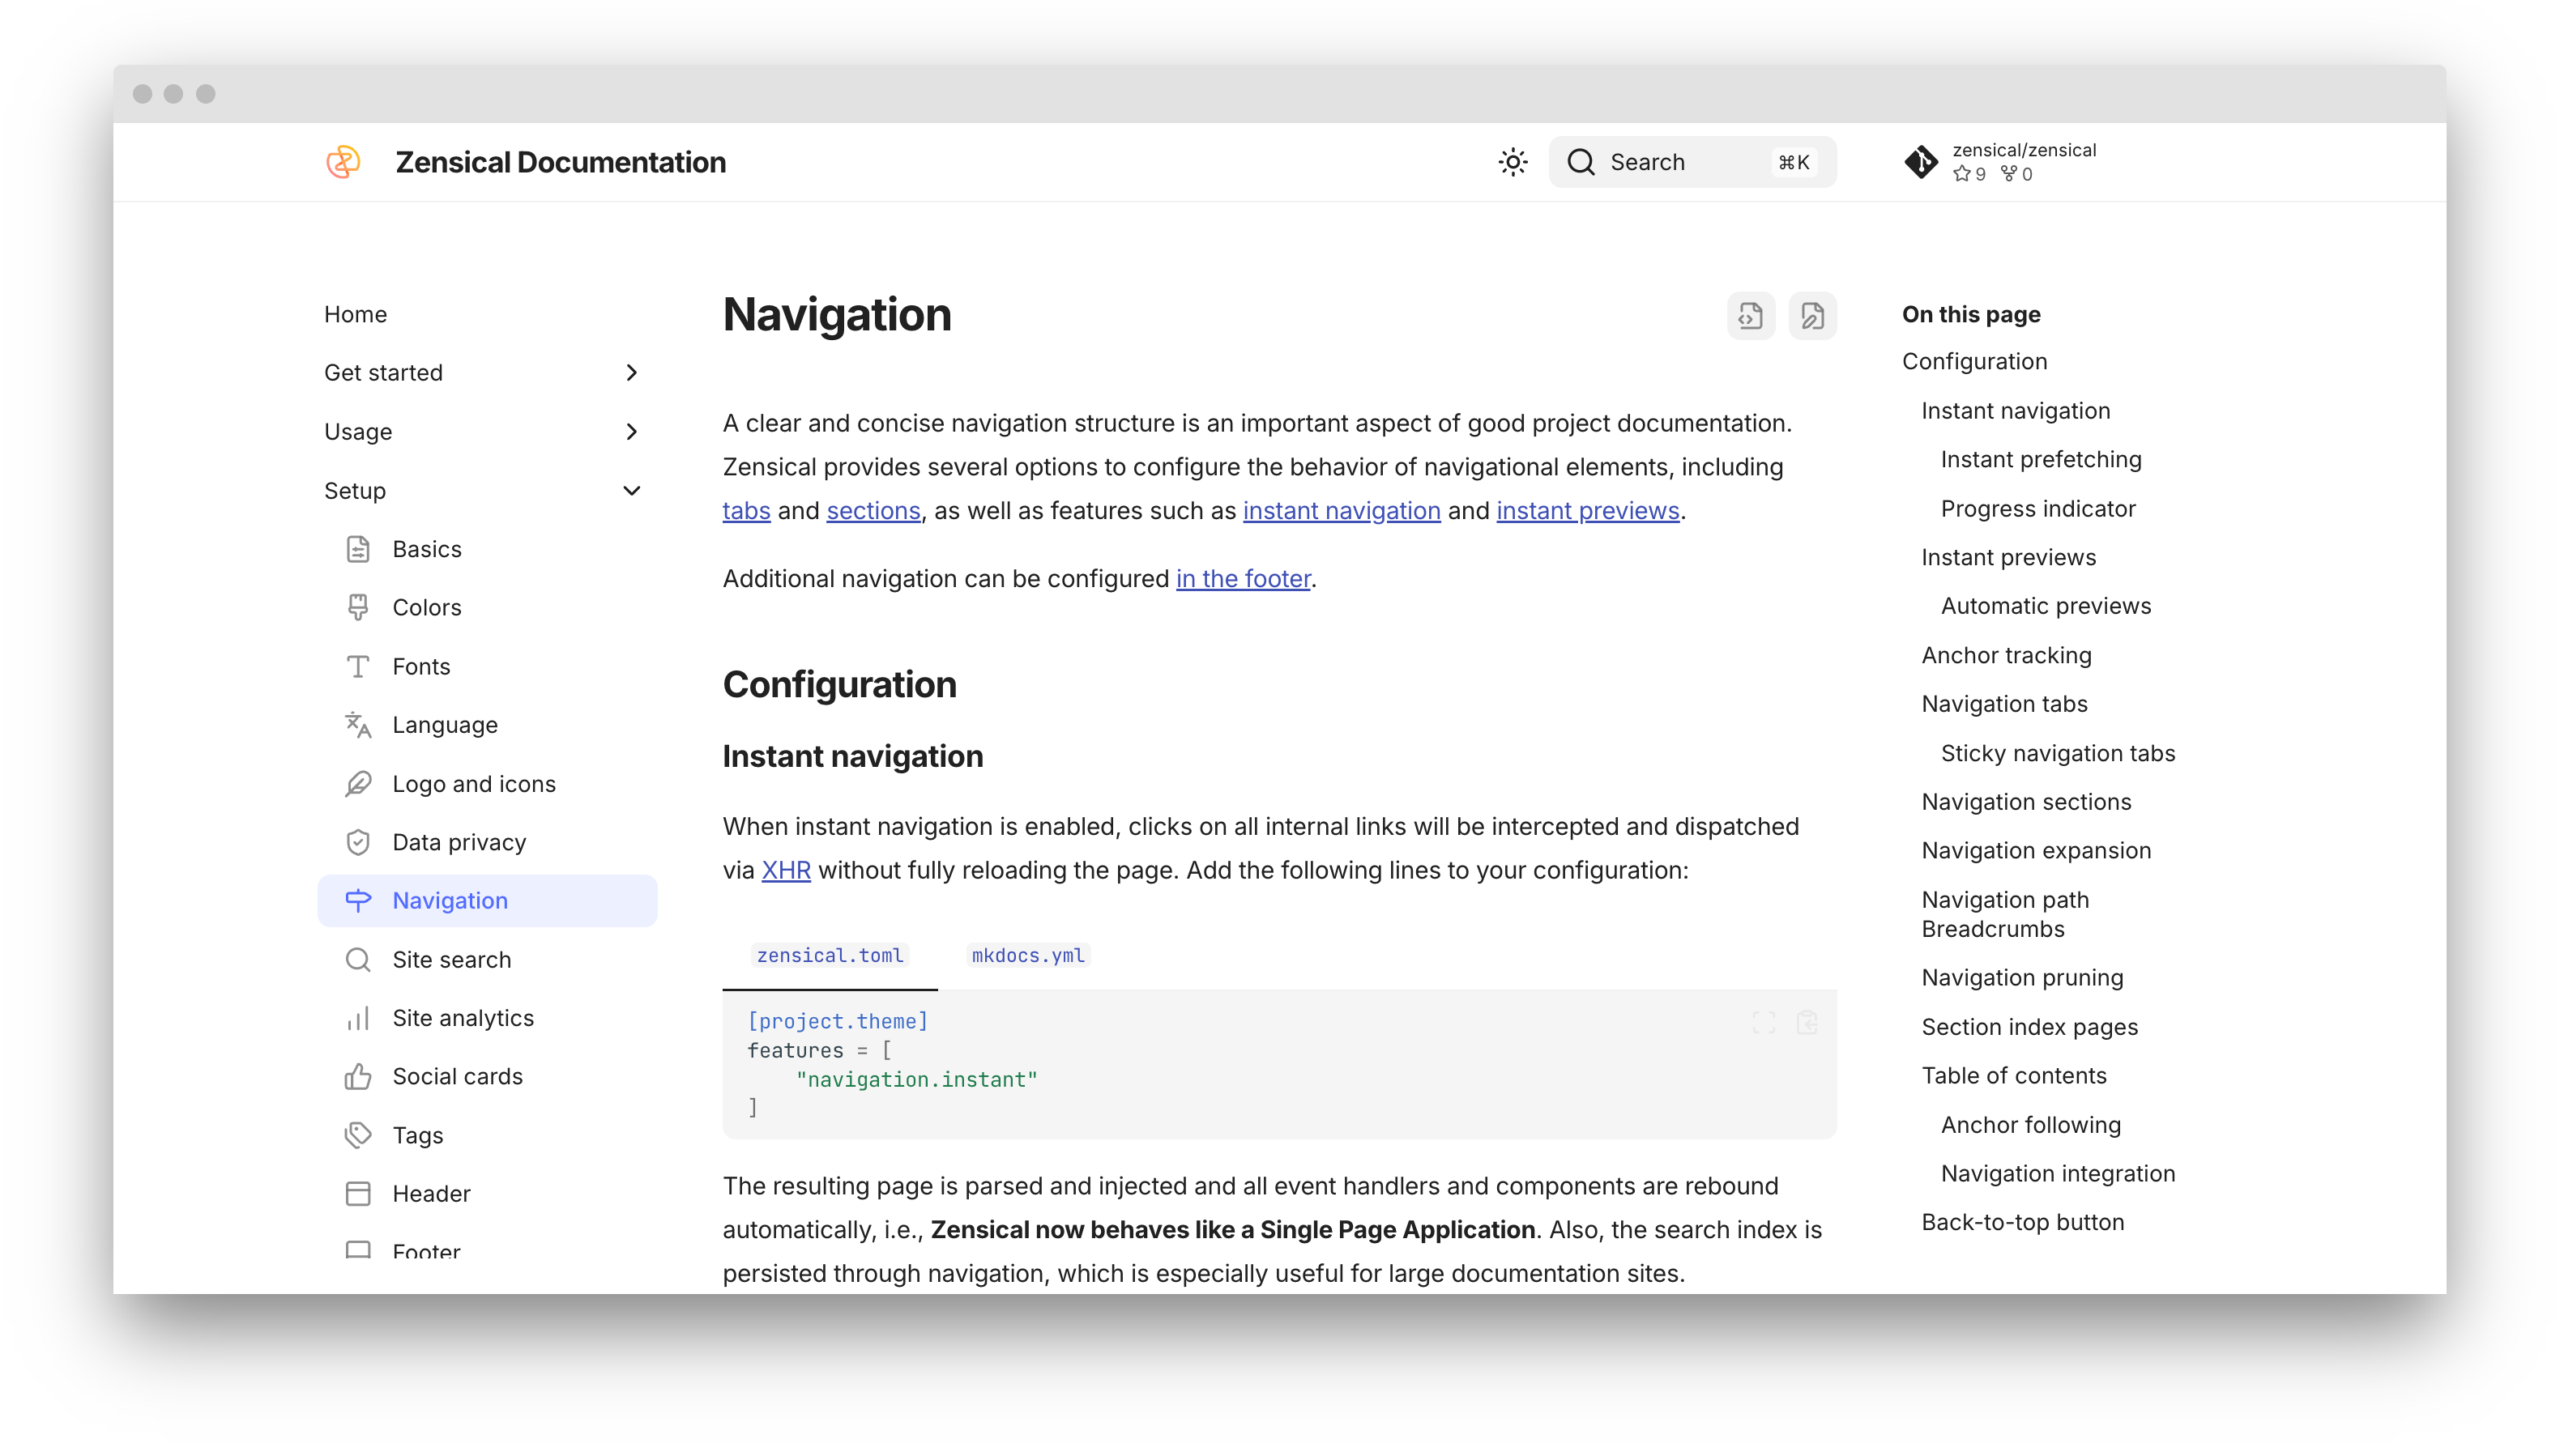Switch to the mkdocs.yml tab
The width and height of the screenshot is (2560, 1456).
point(1027,956)
